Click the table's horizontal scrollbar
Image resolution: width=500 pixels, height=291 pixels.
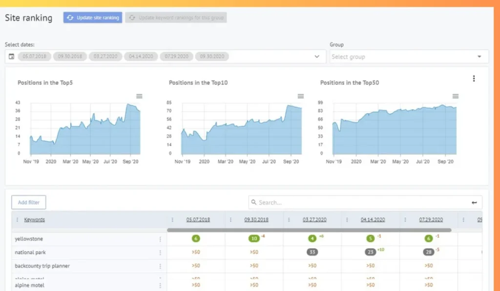tap(309, 230)
